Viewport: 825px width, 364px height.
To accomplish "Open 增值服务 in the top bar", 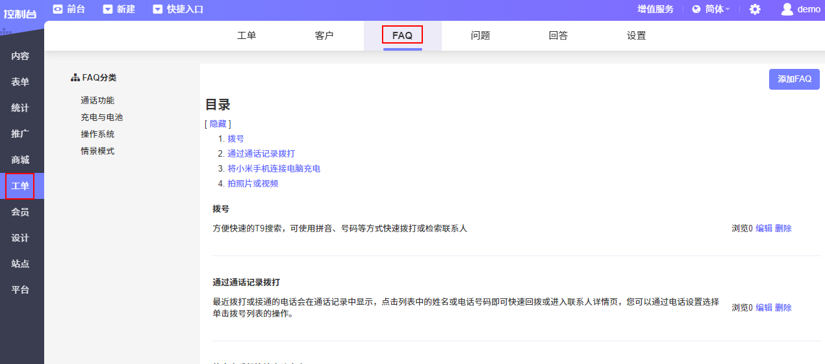I will tap(655, 9).
